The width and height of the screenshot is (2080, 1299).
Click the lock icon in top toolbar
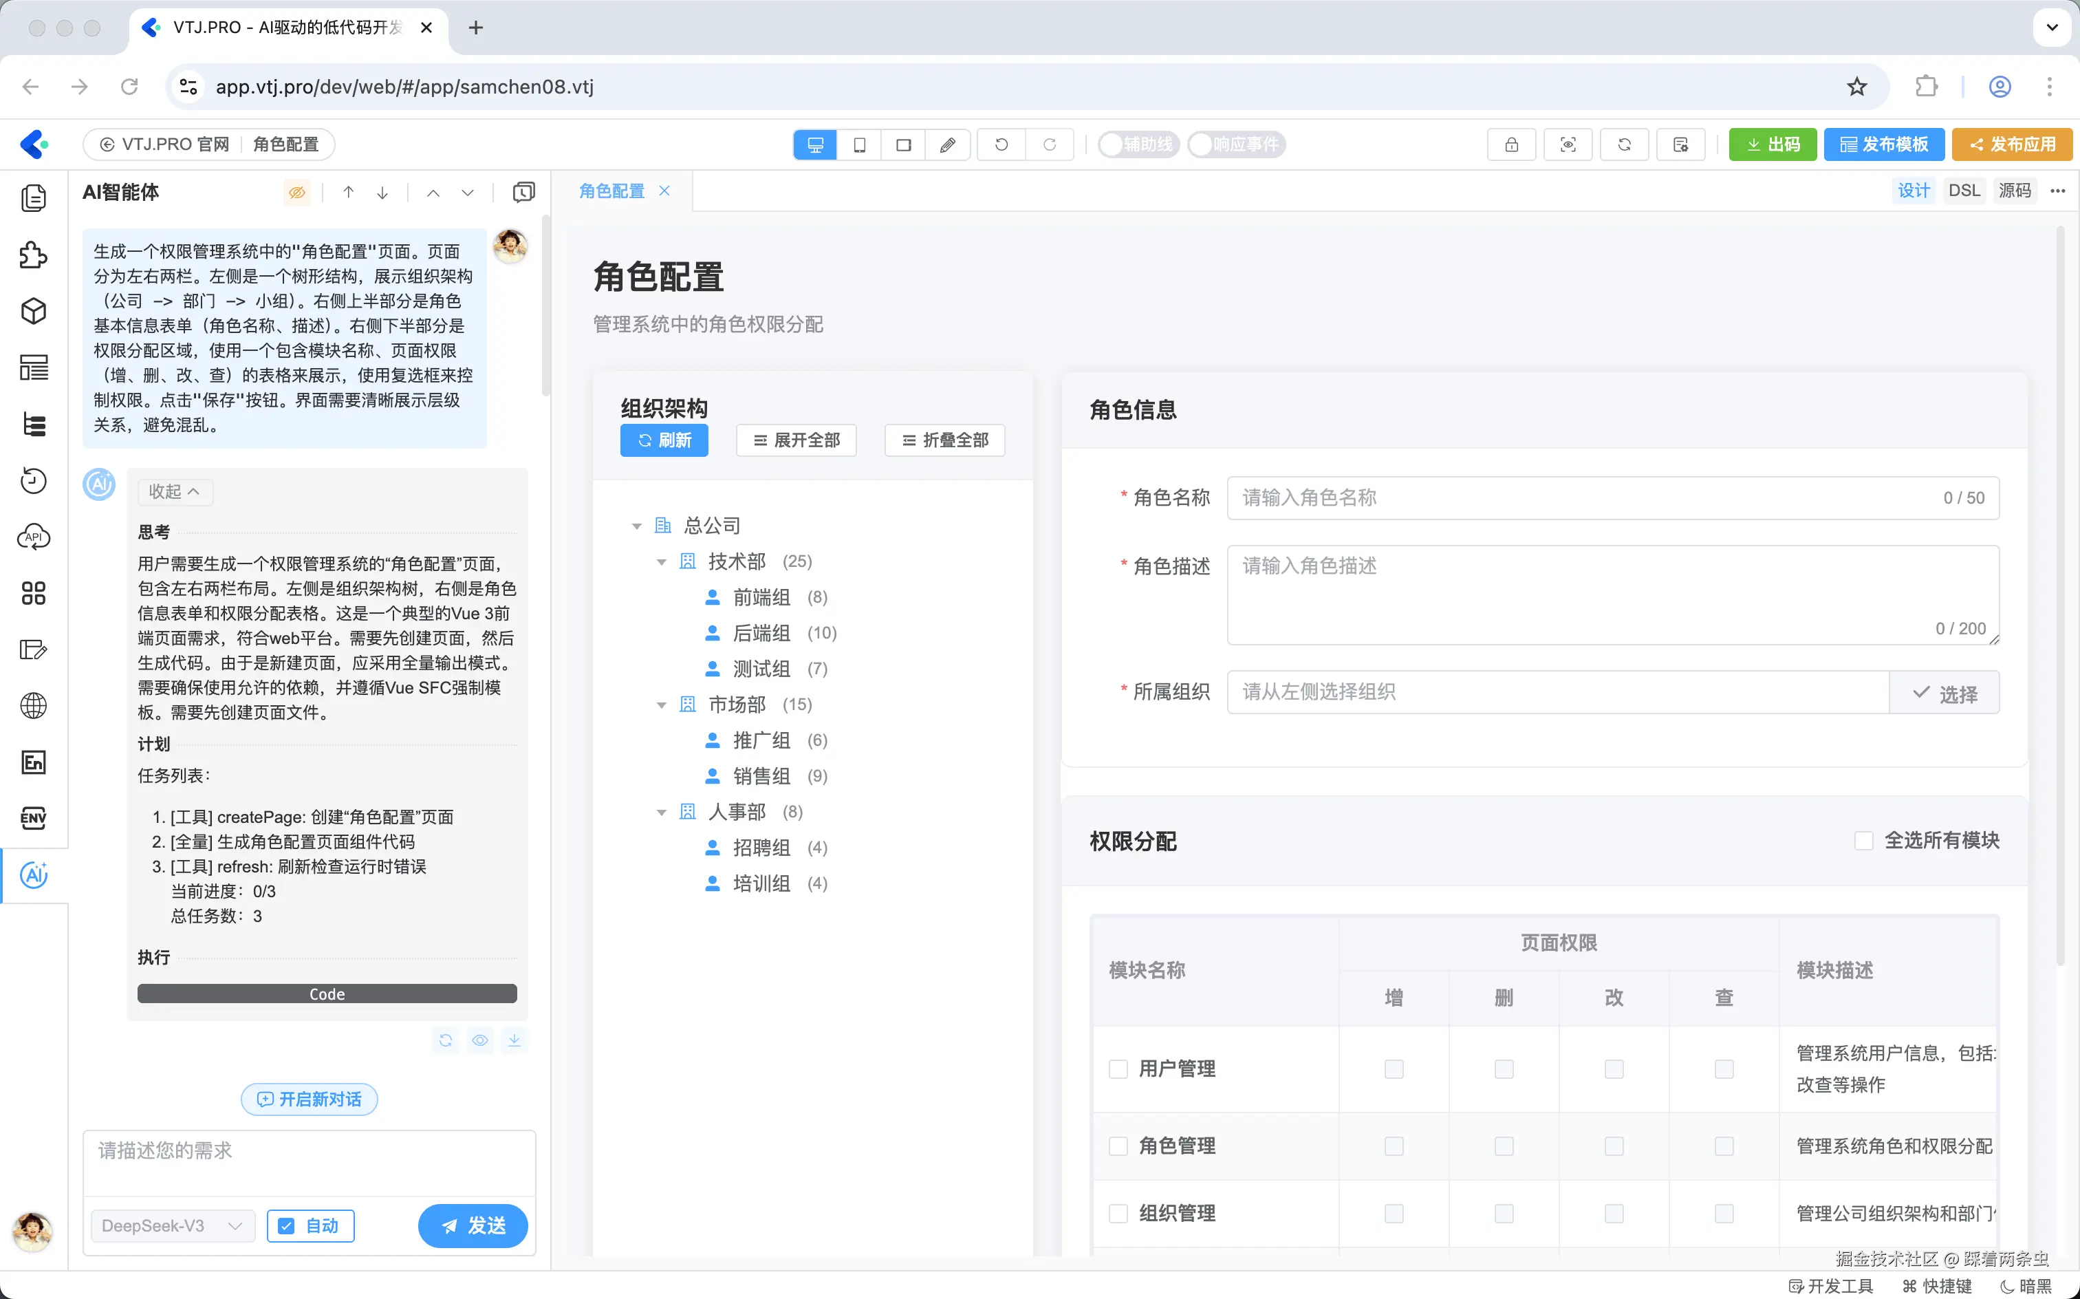pos(1511,144)
